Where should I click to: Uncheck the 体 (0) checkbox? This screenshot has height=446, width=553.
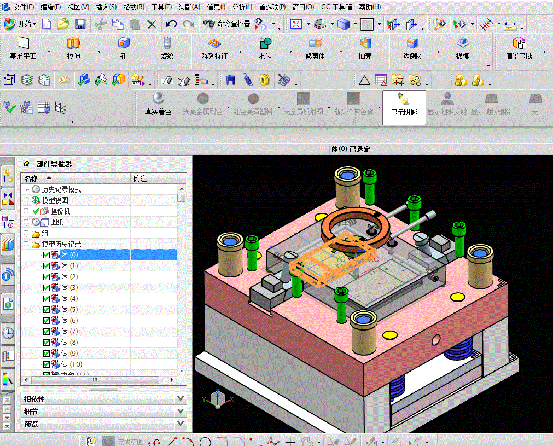pos(46,255)
